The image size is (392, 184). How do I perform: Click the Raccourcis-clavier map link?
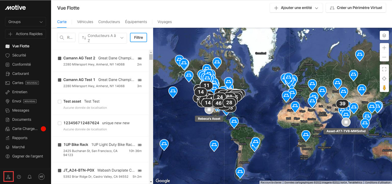tap(271, 182)
